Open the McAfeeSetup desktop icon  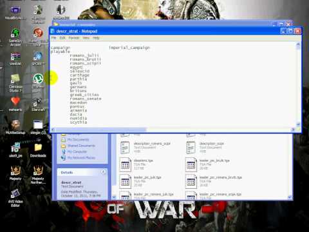click(x=15, y=128)
